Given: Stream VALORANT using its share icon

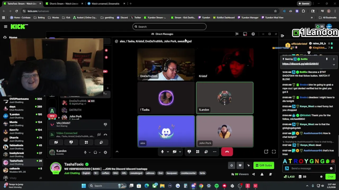Looking at the screenshot, I should click(105, 124).
